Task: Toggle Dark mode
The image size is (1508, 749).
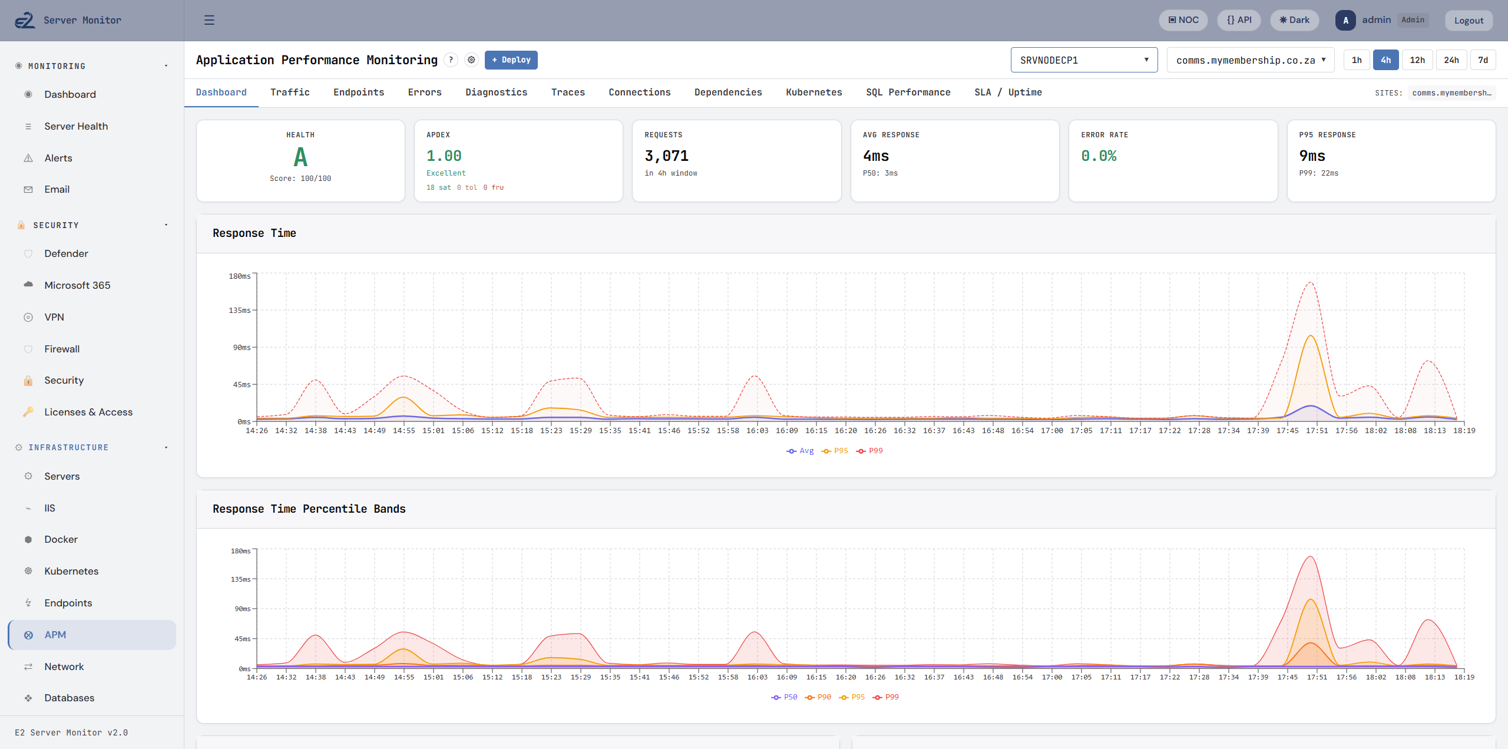Action: click(1294, 19)
